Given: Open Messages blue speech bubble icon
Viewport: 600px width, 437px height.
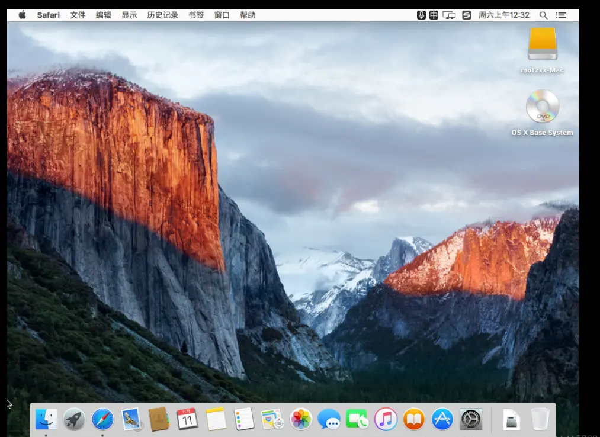Looking at the screenshot, I should (329, 419).
